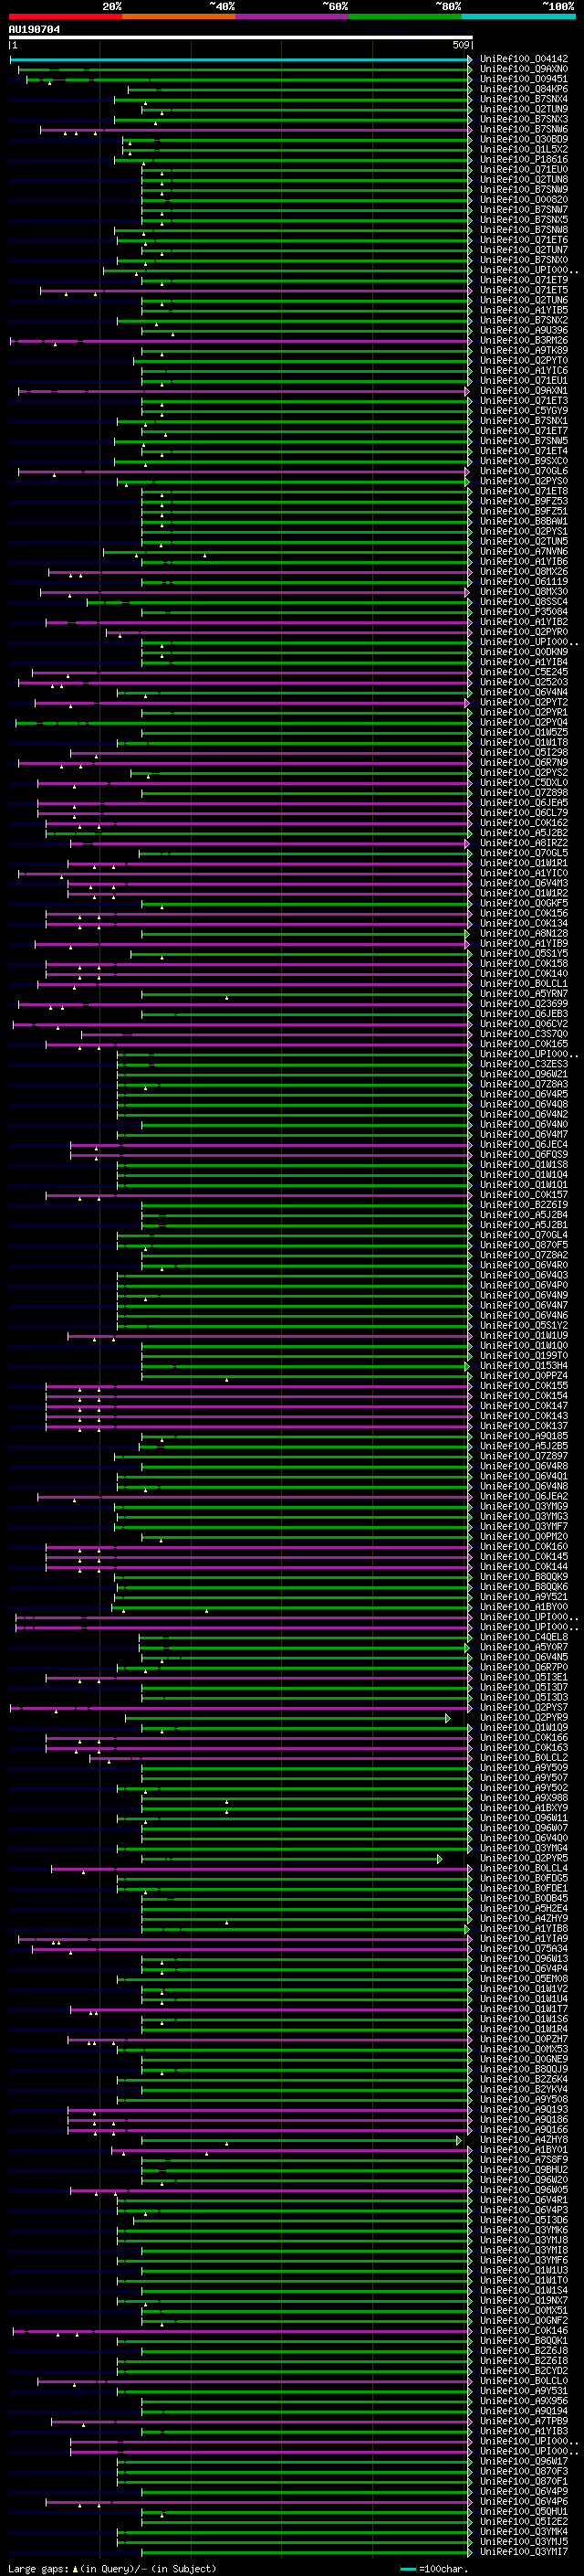This screenshot has width=584, height=2576.
Task: Select the purple ~60% identity legend segment
Action: point(293,17)
